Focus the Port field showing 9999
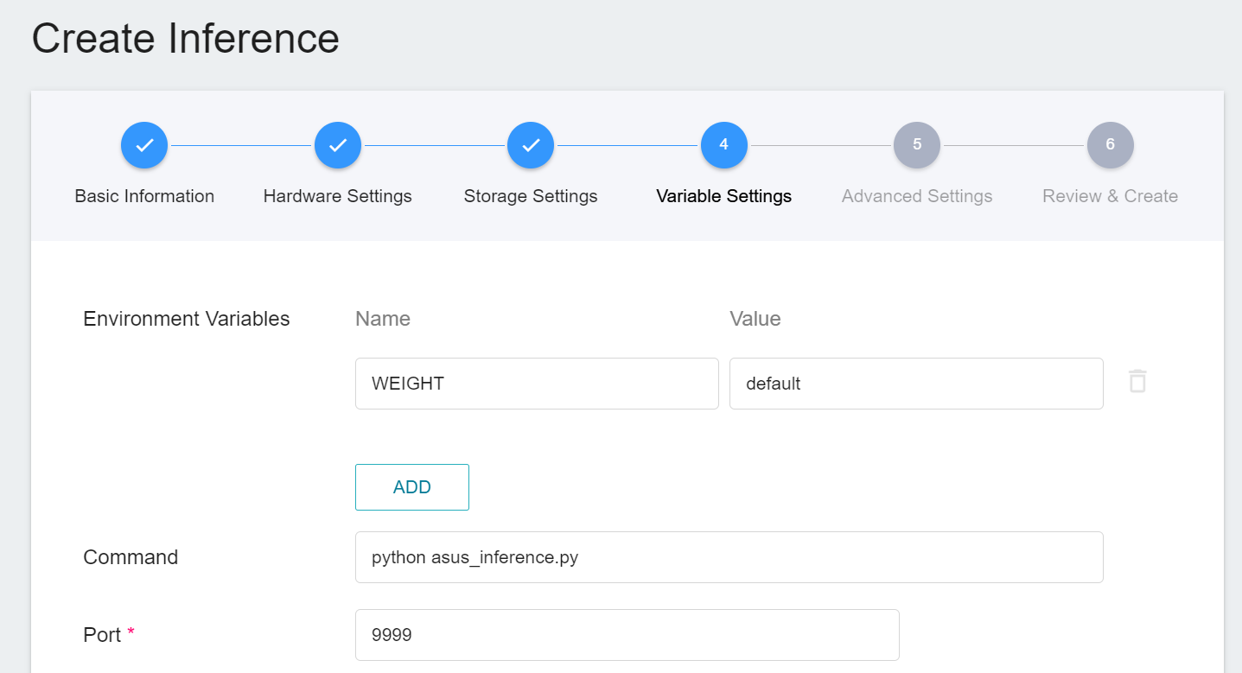The image size is (1242, 673). (x=627, y=635)
